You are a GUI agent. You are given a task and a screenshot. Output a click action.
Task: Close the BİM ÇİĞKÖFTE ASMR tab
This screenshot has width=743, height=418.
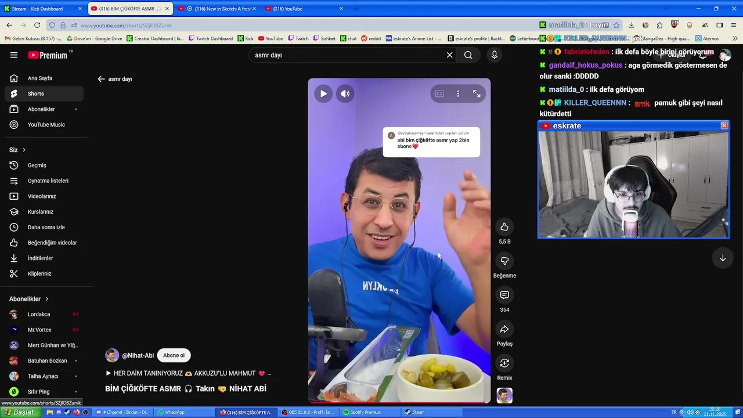tap(167, 9)
